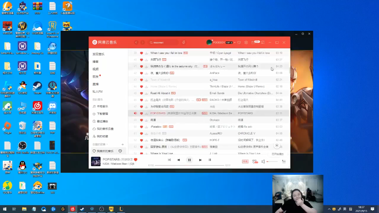Open the album link "CHRONICLE V"
The height and width of the screenshot is (213, 379).
(x=246, y=133)
